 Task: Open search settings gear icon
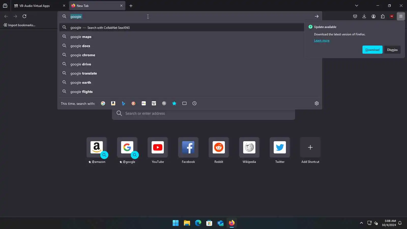pyautogui.click(x=317, y=103)
